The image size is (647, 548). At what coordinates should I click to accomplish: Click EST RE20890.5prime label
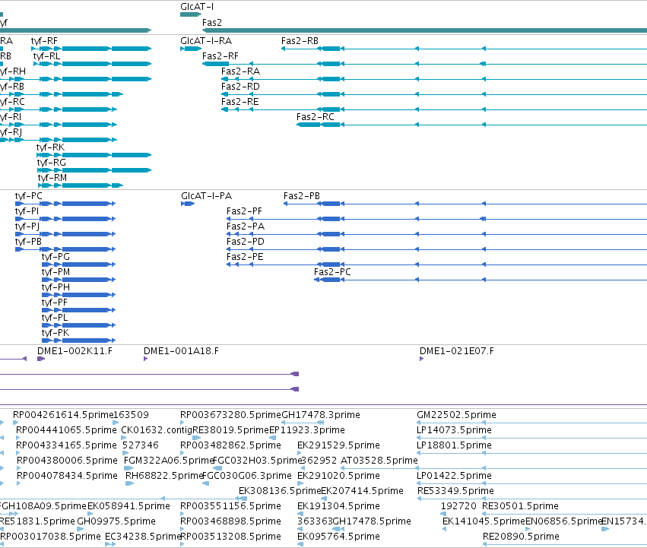tap(521, 537)
